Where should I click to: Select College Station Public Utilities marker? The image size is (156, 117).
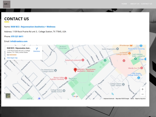coord(123,84)
